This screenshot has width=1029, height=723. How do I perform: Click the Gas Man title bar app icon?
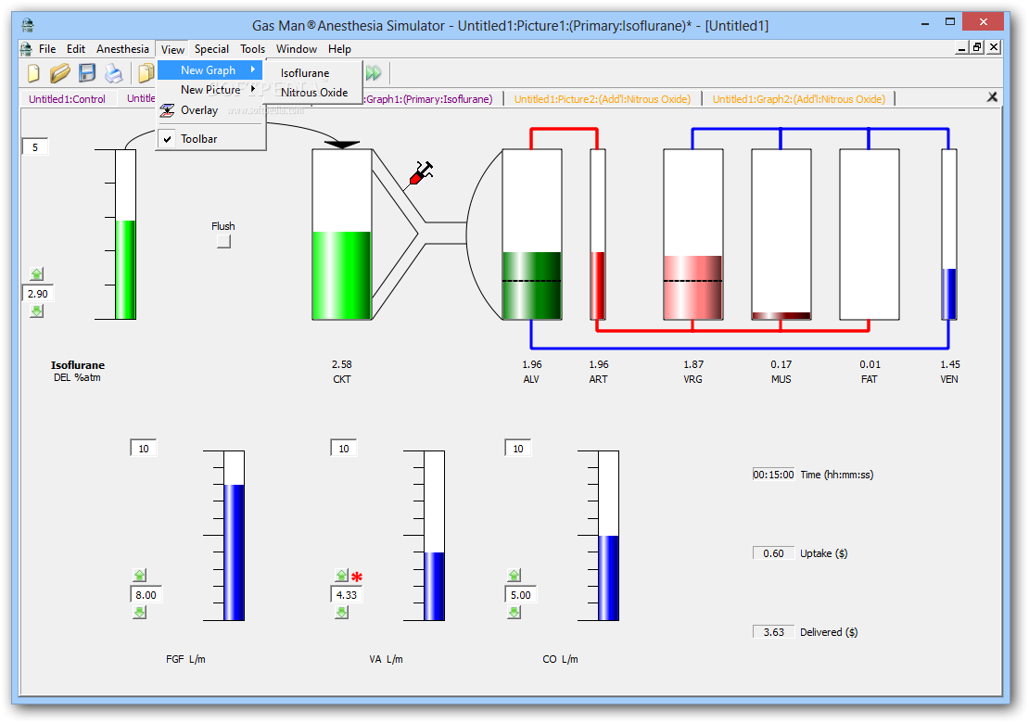pyautogui.click(x=28, y=26)
